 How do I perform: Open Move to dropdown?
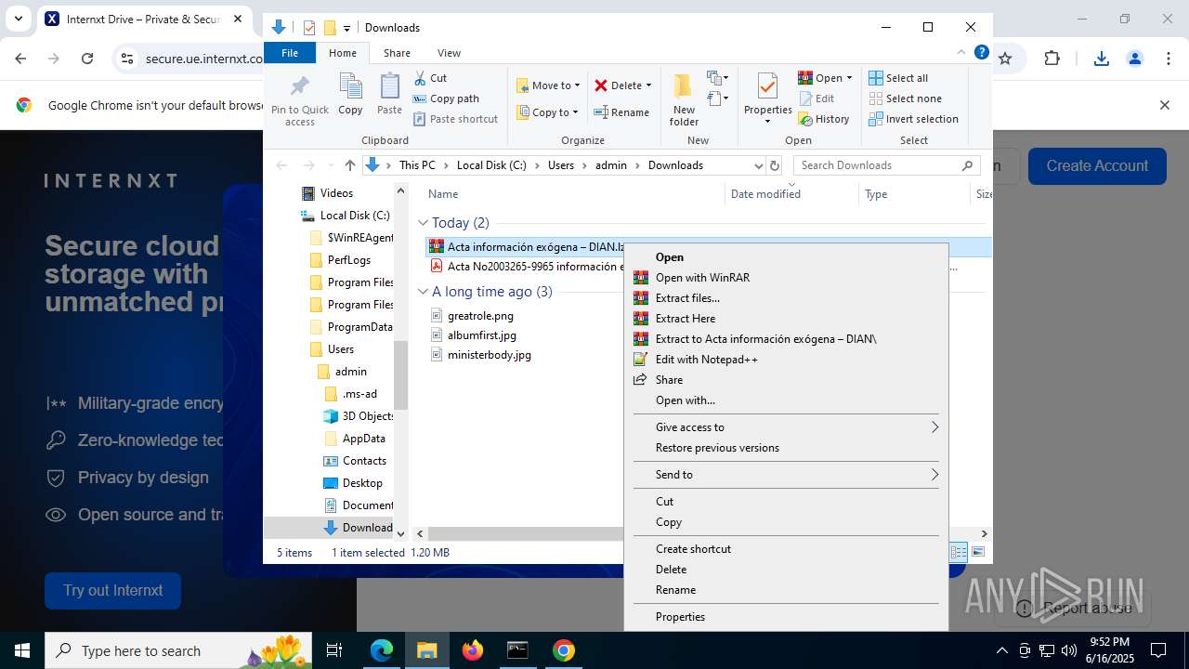click(548, 85)
